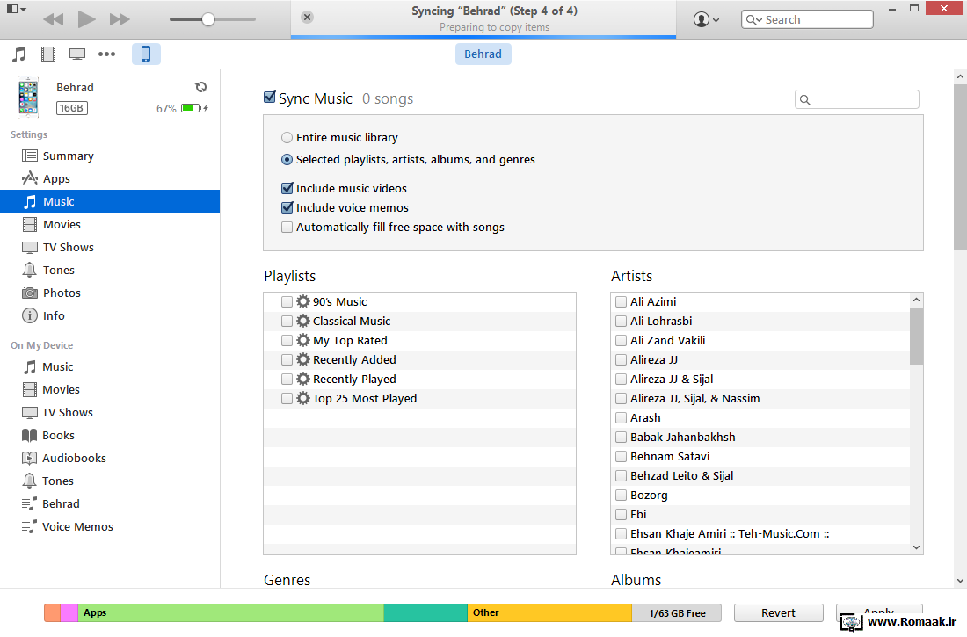Check the 90's Music playlist
Screen dimensions: 967x637
coord(287,301)
